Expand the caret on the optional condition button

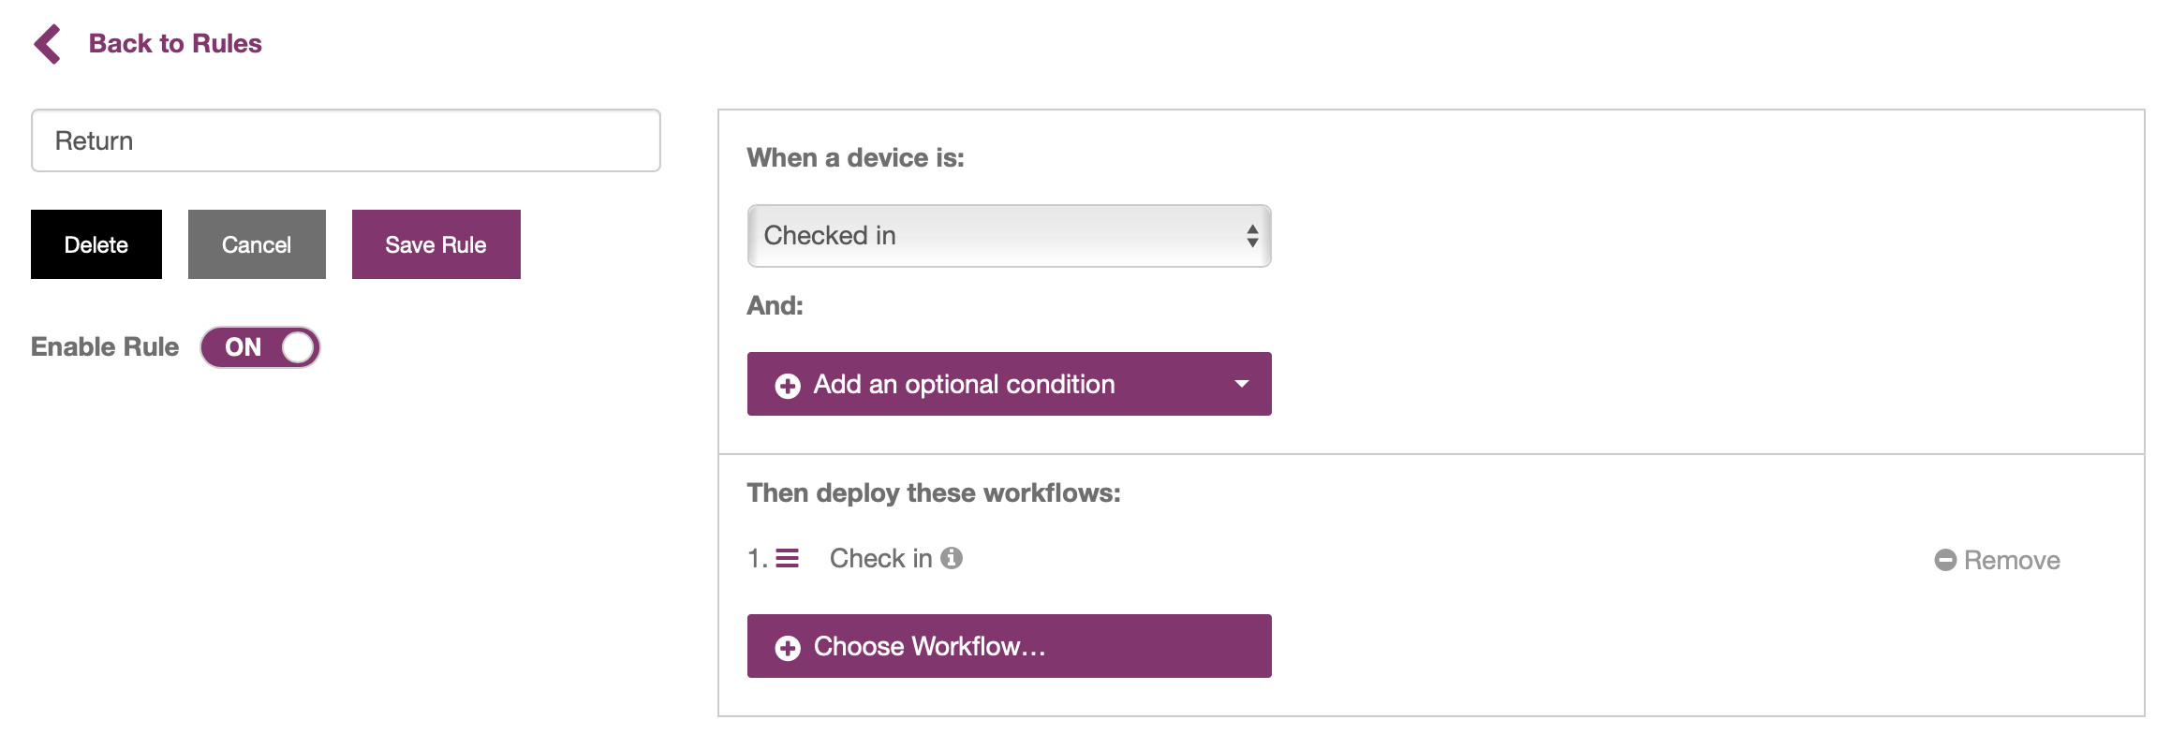pyautogui.click(x=1242, y=384)
